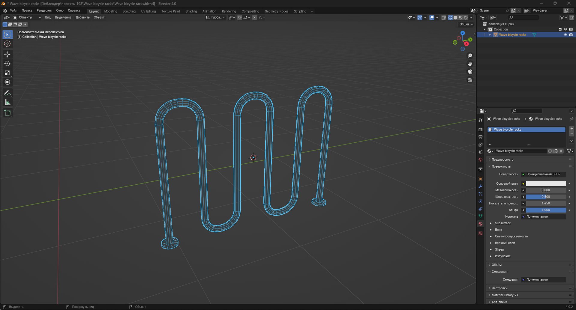This screenshot has width=576, height=310.
Task: Open the Output properties tab
Action: coord(480,137)
